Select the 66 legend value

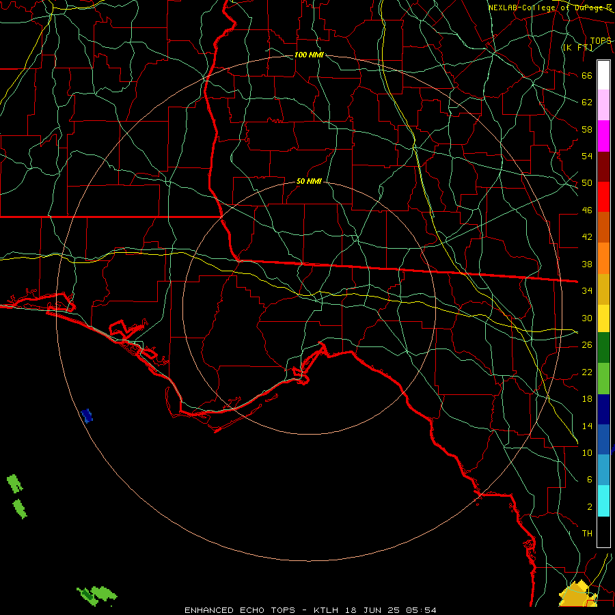point(587,76)
